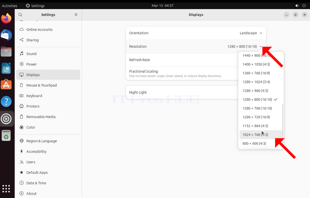
Task: Click the Refresh Rate row
Action: point(182,60)
